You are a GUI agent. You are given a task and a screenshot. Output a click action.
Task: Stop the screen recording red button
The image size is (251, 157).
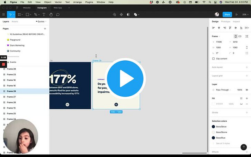point(3,64)
